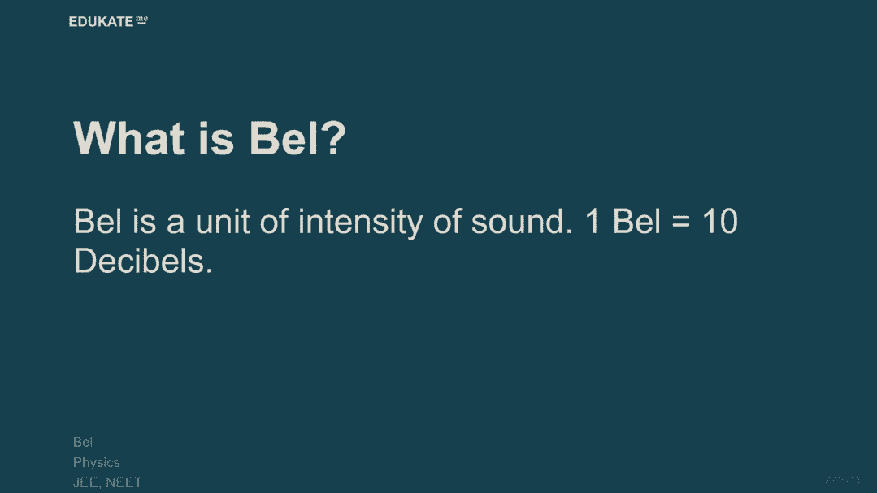This screenshot has height=493, width=877.
Task: Click the word 'is' in the heading
Action: point(216,138)
